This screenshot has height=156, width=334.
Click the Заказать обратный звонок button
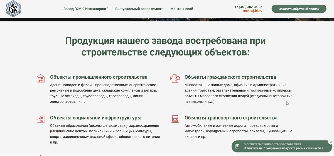299,9
